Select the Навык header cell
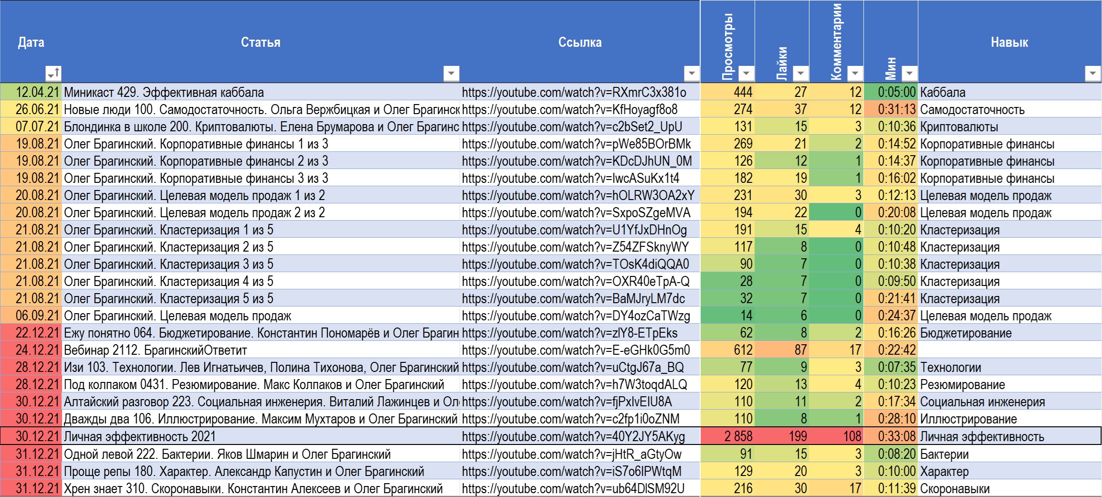The width and height of the screenshot is (1102, 497). point(1009,42)
